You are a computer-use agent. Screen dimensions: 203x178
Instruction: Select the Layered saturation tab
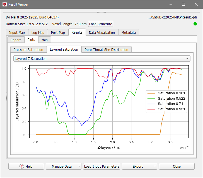pyautogui.click(x=64, y=49)
